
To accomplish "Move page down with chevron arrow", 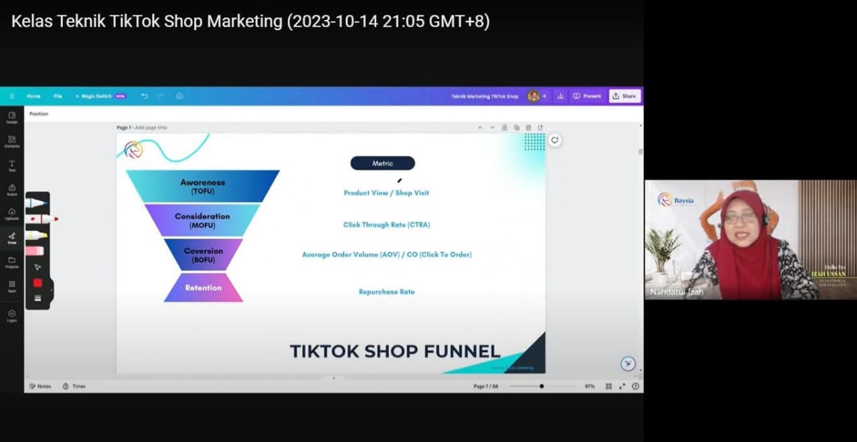I will click(492, 127).
